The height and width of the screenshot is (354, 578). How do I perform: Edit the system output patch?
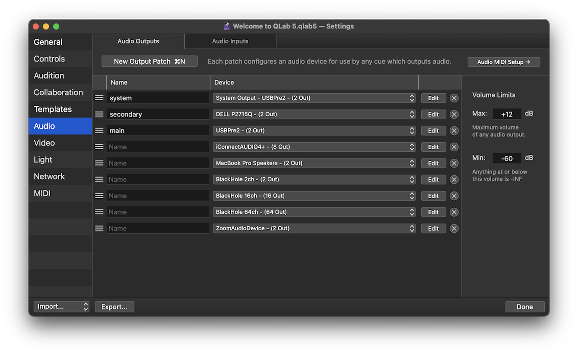[433, 98]
